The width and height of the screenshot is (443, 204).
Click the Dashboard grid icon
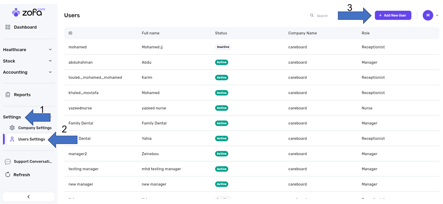[8, 27]
